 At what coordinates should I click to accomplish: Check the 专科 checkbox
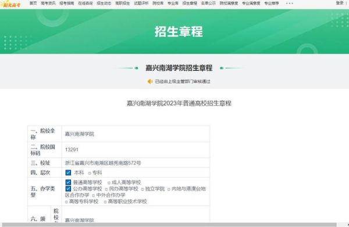click(90, 173)
